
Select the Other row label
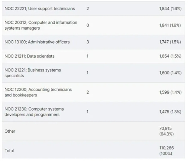pyautogui.click(x=10, y=131)
